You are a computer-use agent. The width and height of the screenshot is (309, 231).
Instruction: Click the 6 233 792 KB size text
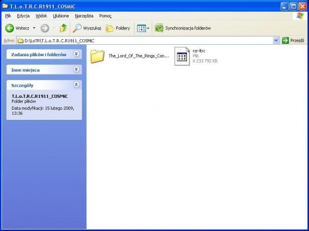(205, 61)
